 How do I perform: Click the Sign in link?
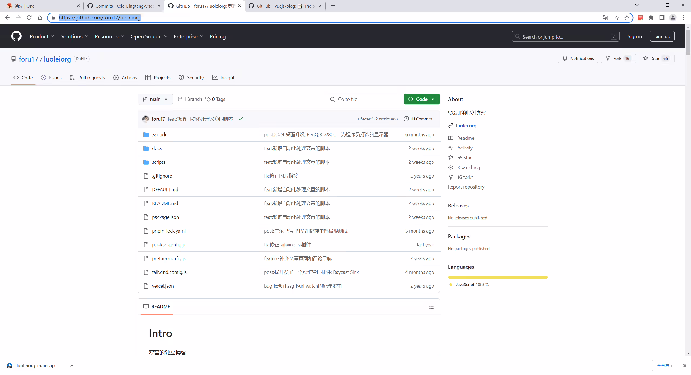(x=635, y=36)
